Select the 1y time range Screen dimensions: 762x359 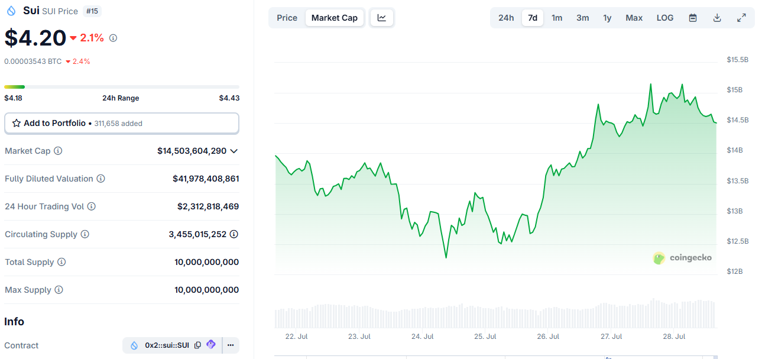(607, 18)
